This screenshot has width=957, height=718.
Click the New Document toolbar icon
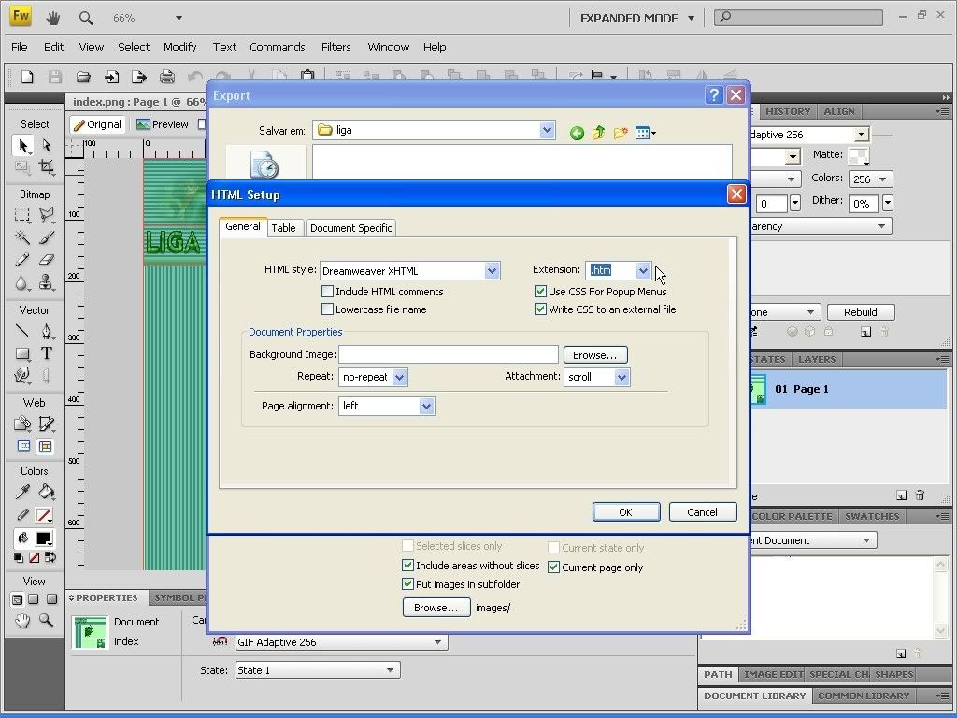click(x=27, y=77)
